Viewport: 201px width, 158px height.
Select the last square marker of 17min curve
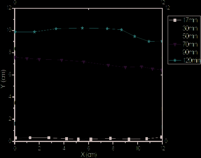tap(161, 137)
